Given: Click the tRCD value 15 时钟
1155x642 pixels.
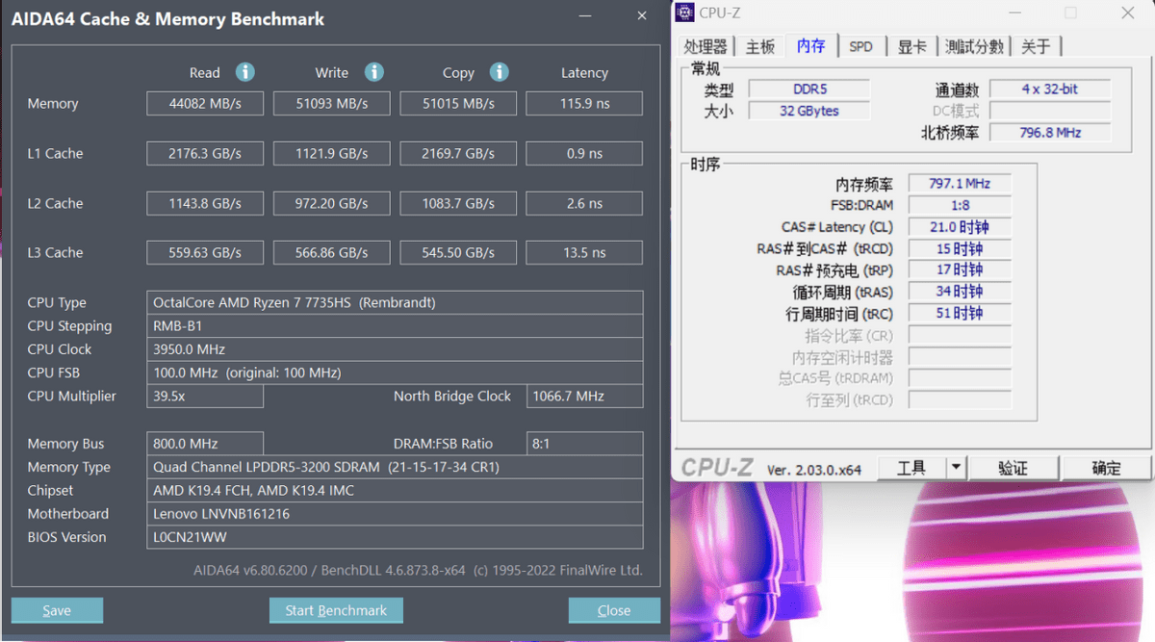Looking at the screenshot, I should tap(960, 248).
